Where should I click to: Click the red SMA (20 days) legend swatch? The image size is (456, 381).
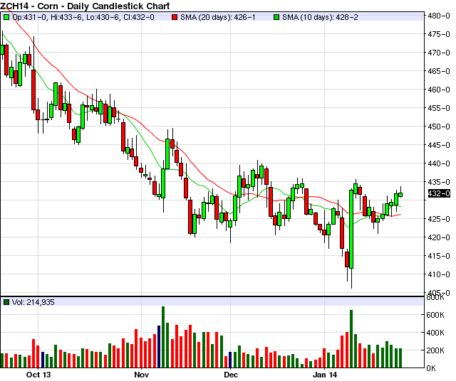click(175, 17)
